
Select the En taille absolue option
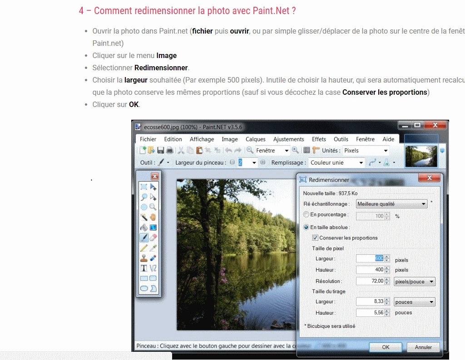(307, 227)
